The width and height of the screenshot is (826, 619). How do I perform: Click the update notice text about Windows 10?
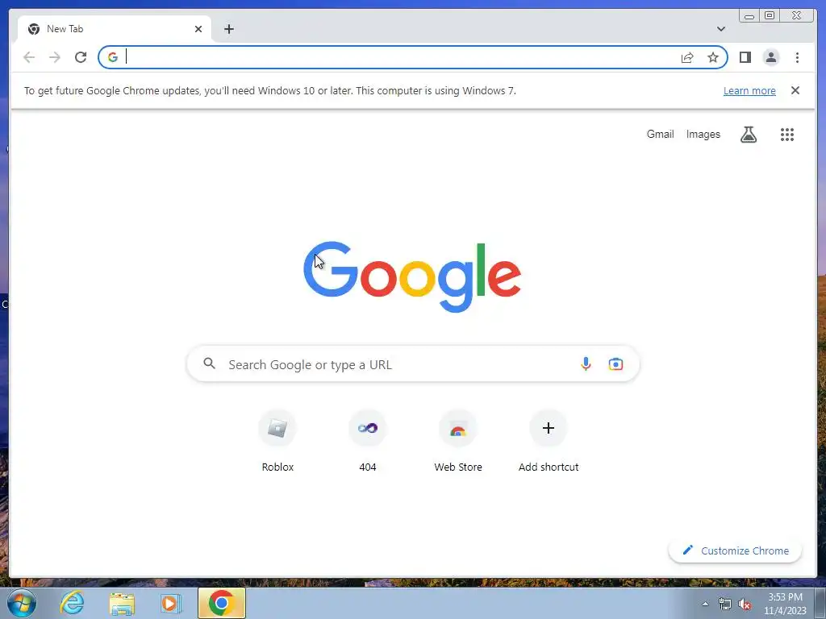[x=269, y=90]
